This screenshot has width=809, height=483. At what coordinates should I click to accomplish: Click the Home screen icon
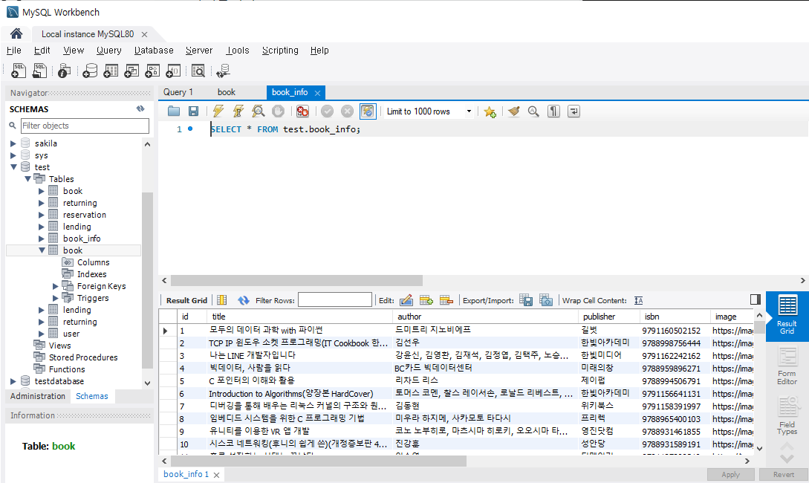[x=16, y=33]
